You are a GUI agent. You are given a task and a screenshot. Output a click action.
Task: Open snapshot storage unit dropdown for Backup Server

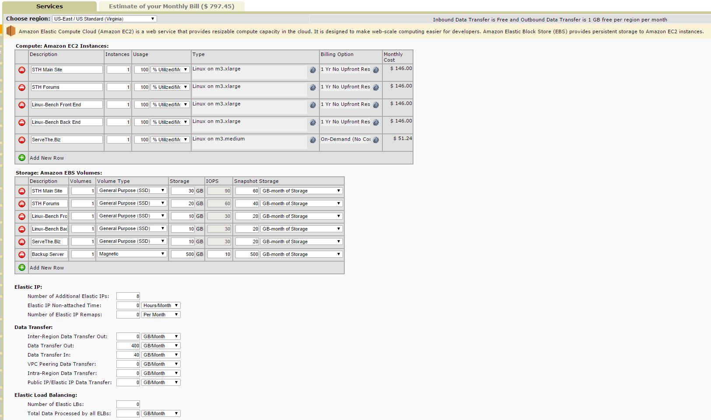[301, 254]
